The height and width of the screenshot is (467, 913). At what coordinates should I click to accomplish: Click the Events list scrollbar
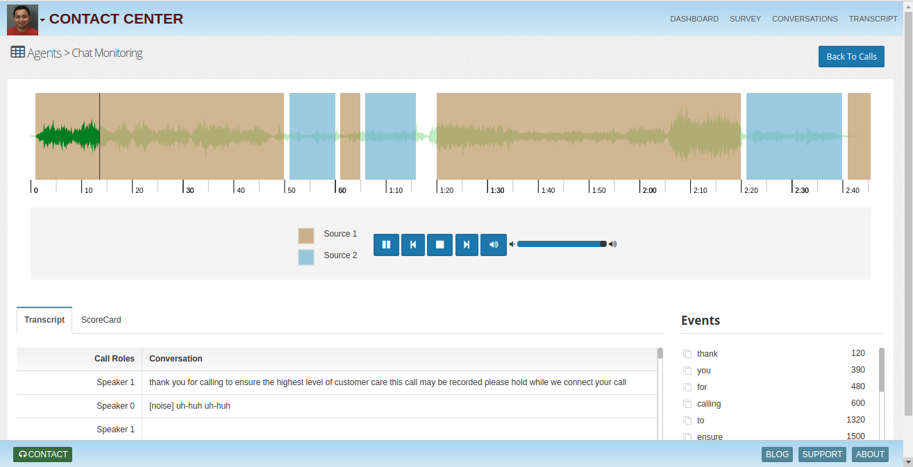click(x=882, y=370)
